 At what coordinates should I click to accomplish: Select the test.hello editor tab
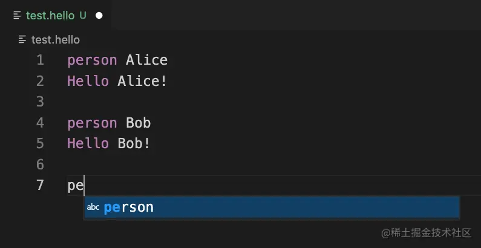coord(56,15)
